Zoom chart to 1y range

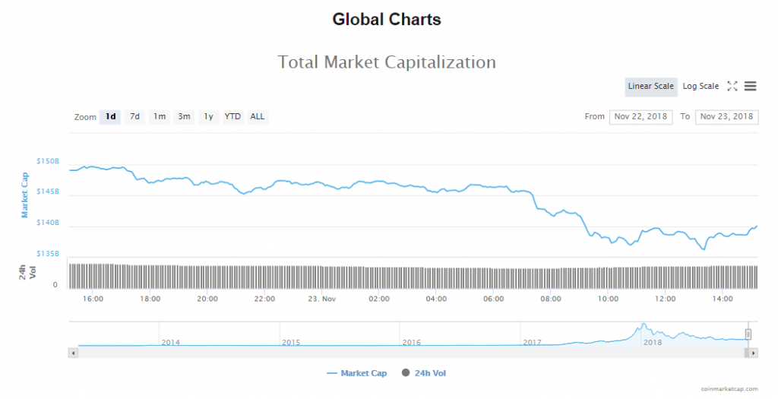coord(208,117)
